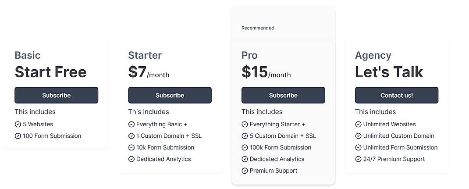Image resolution: width=469 pixels, height=189 pixels.
Task: Click the Basic plan Subscribe button
Action: (x=56, y=95)
